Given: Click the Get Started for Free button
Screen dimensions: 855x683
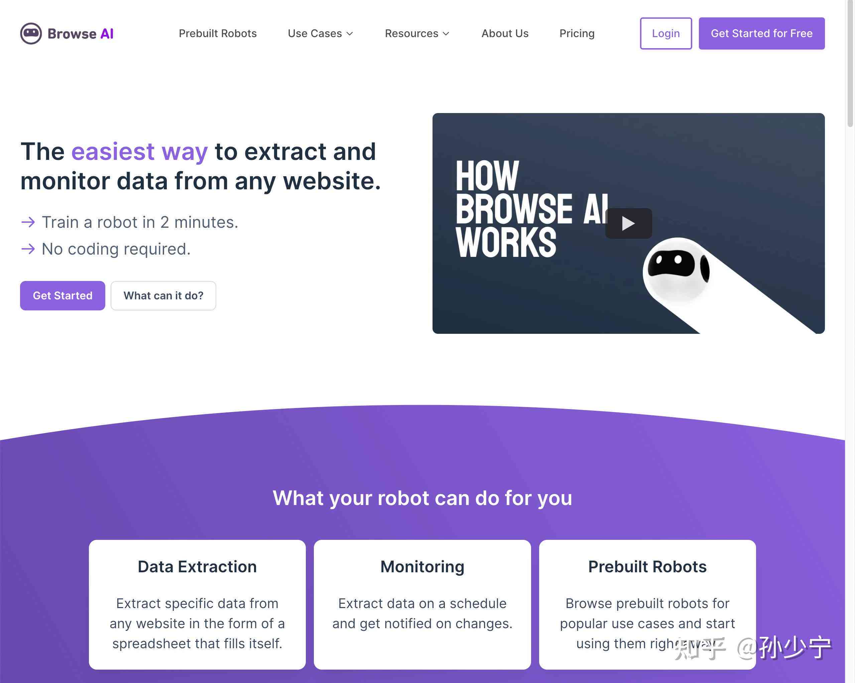Looking at the screenshot, I should (762, 33).
